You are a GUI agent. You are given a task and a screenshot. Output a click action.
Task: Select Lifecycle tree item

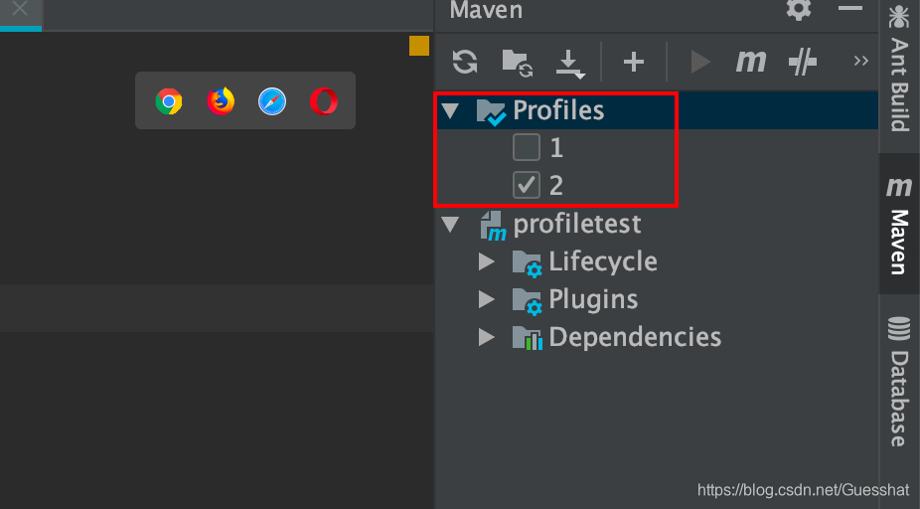[x=603, y=261]
